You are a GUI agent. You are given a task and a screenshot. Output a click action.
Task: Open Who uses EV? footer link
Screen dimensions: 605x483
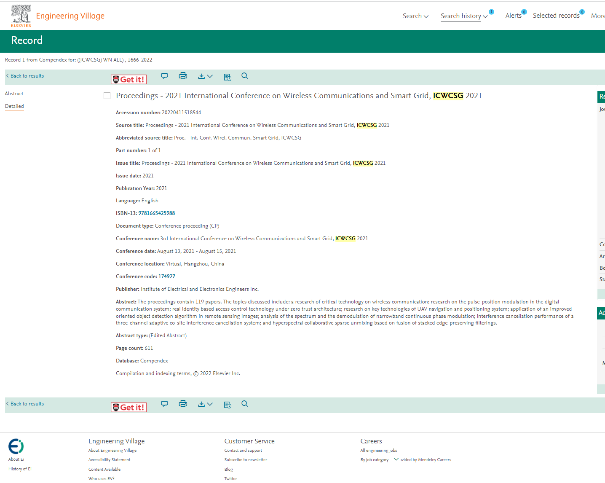tap(102, 479)
